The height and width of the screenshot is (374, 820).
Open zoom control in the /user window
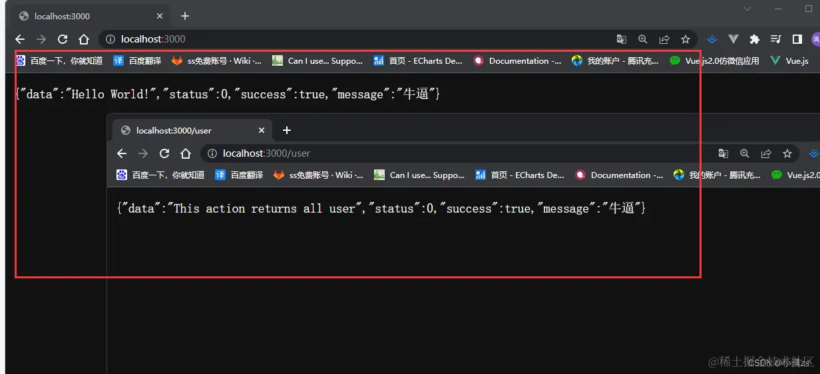coord(745,153)
